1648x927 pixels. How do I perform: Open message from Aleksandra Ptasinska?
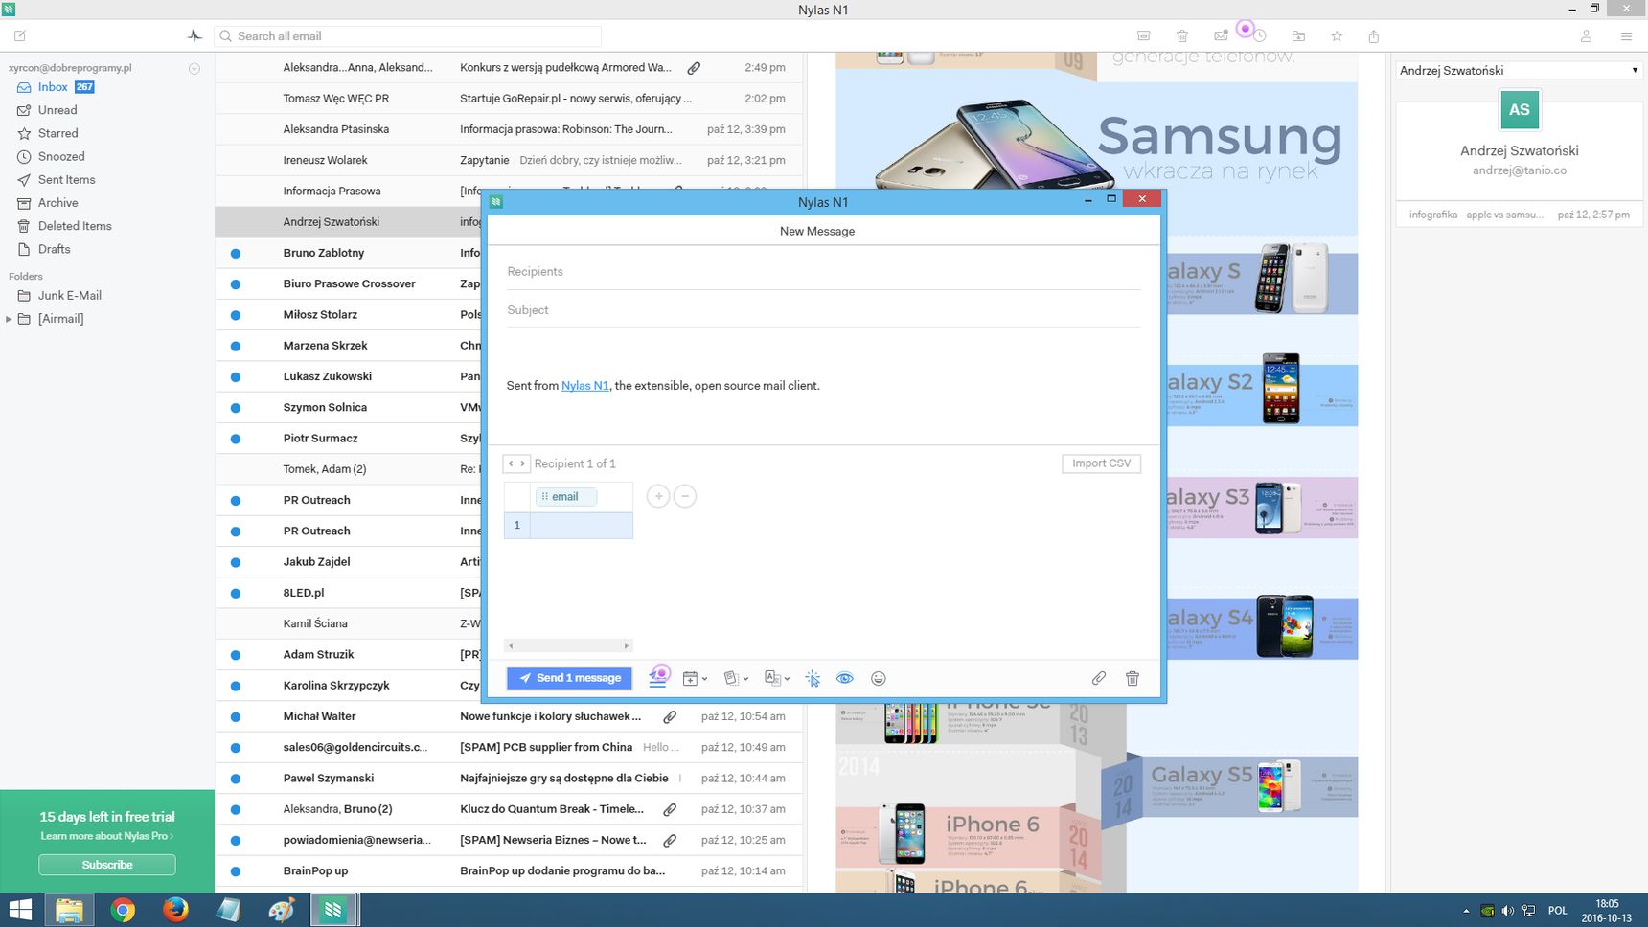click(x=509, y=129)
